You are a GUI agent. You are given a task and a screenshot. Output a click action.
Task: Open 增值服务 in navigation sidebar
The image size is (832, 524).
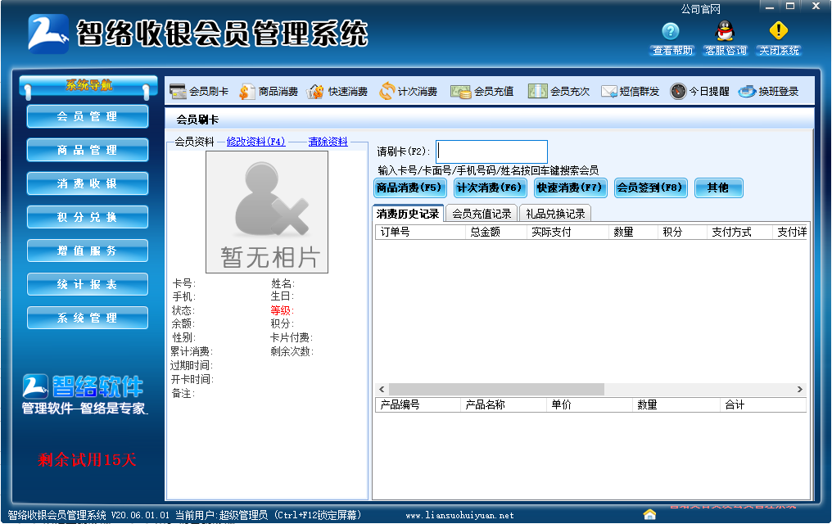coord(88,251)
